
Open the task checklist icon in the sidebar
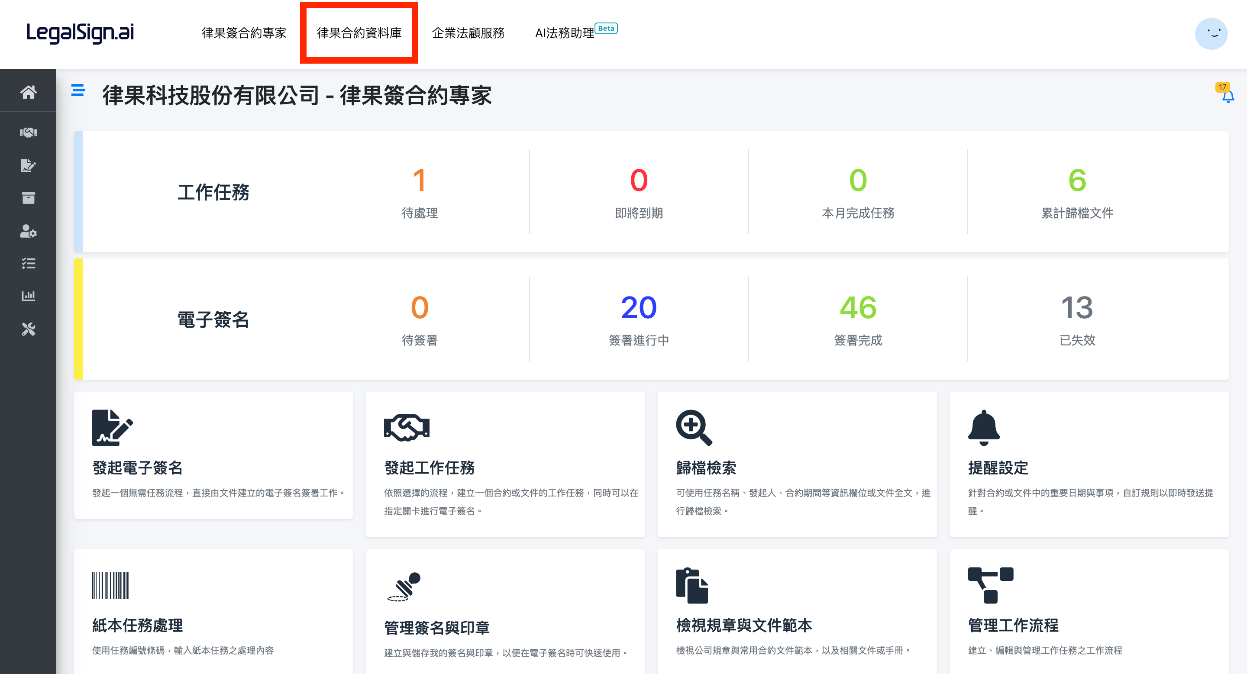point(28,263)
